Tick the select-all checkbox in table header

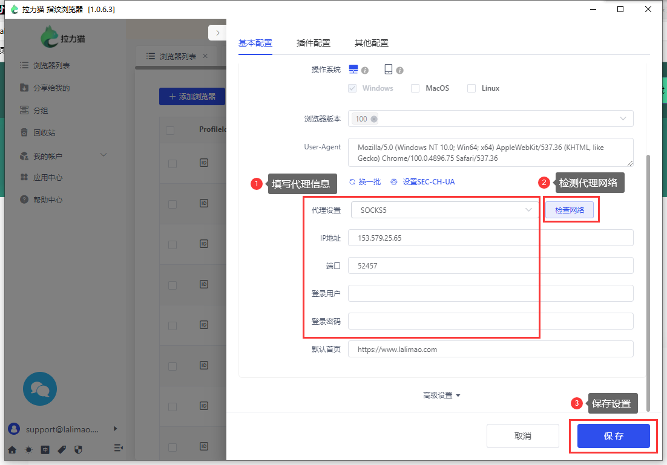click(x=170, y=131)
